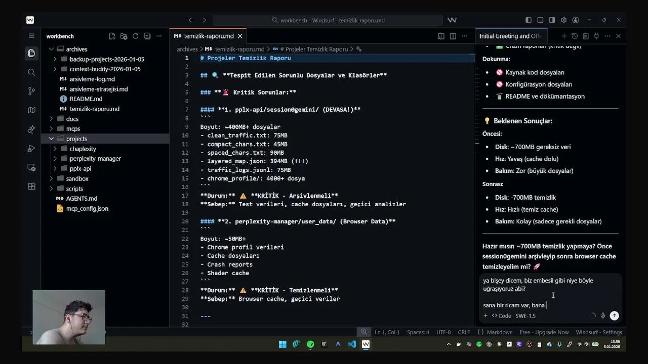
Task: Start a new Cascade chat with plus
Action: (x=563, y=36)
